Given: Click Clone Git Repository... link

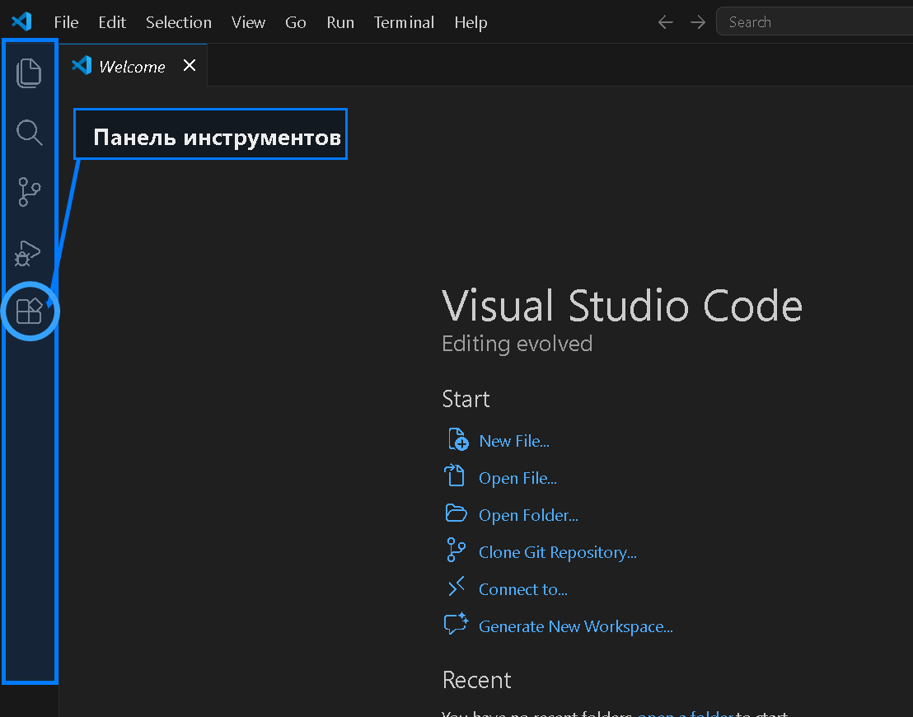Looking at the screenshot, I should click(557, 552).
